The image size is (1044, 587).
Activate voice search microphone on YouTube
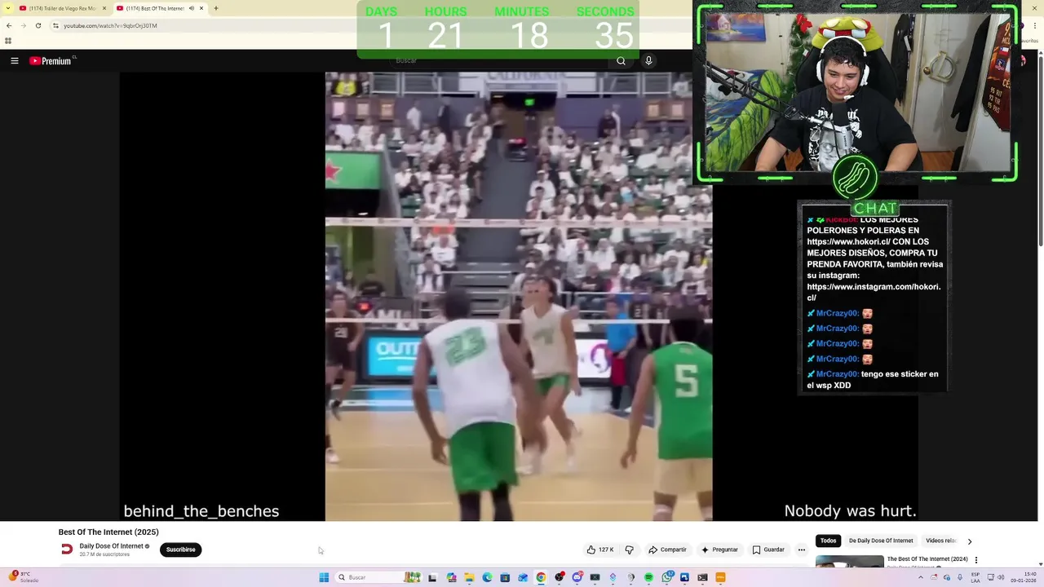(648, 60)
